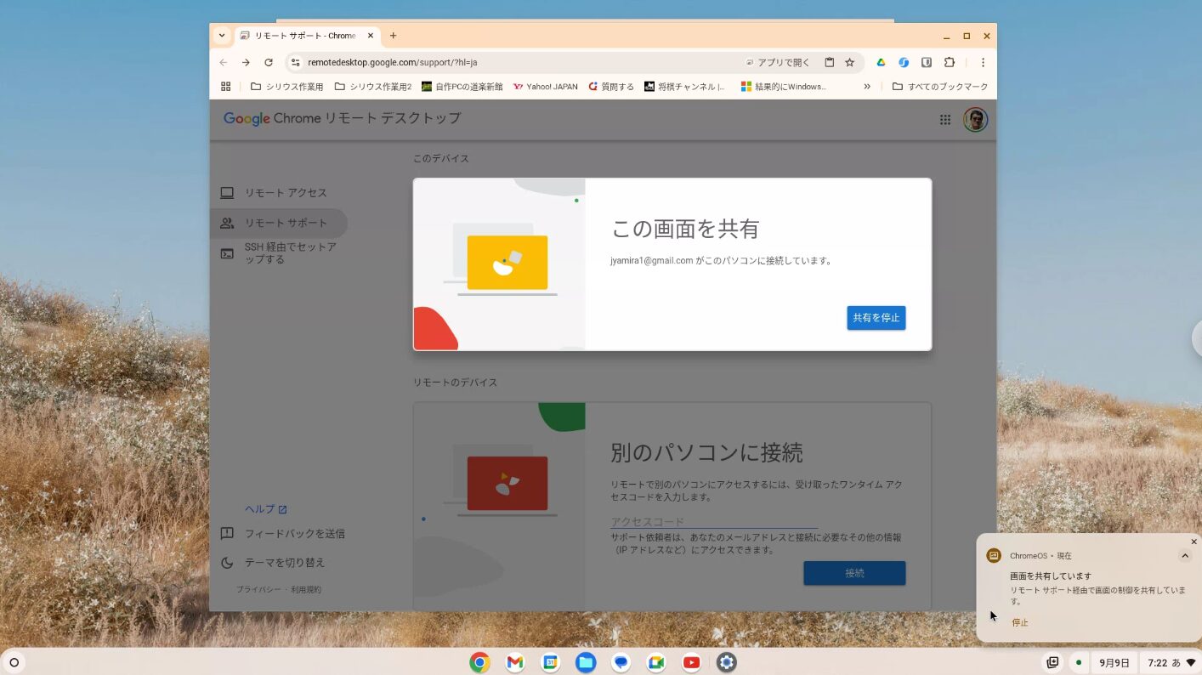Open a new tab with the plus button
The height and width of the screenshot is (675, 1202).
[393, 36]
